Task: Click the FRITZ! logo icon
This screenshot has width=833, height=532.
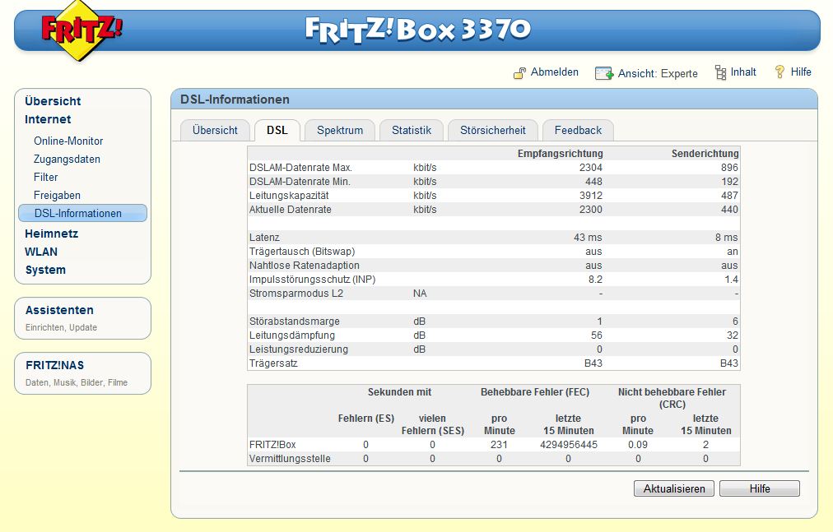Action: (81, 30)
